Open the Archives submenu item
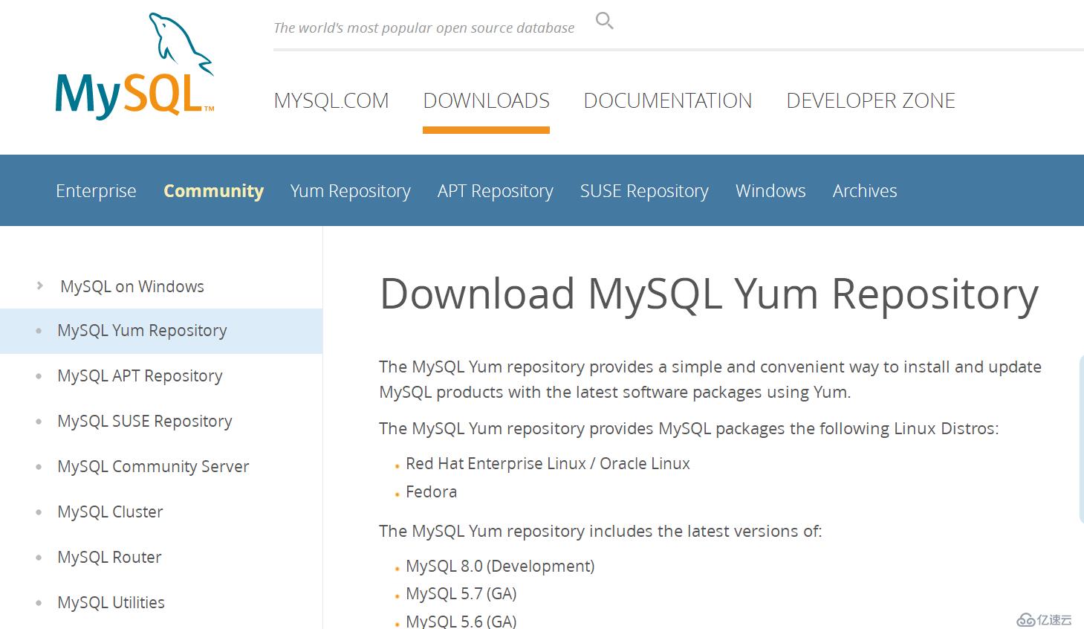 pos(865,191)
